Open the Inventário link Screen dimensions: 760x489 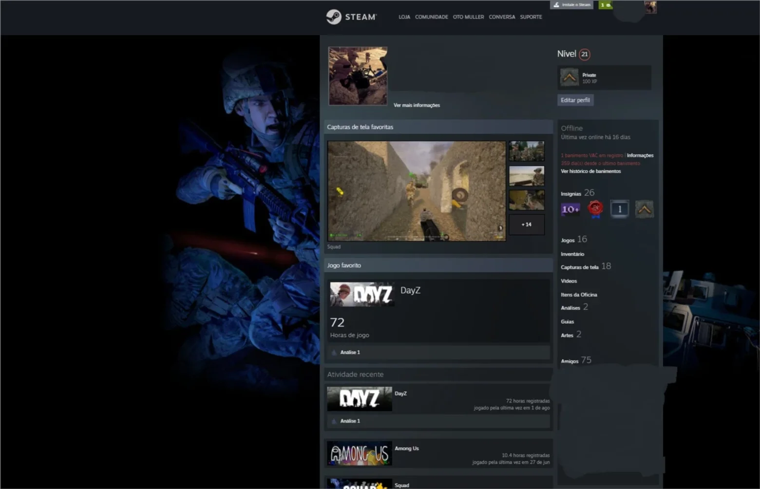coord(572,254)
